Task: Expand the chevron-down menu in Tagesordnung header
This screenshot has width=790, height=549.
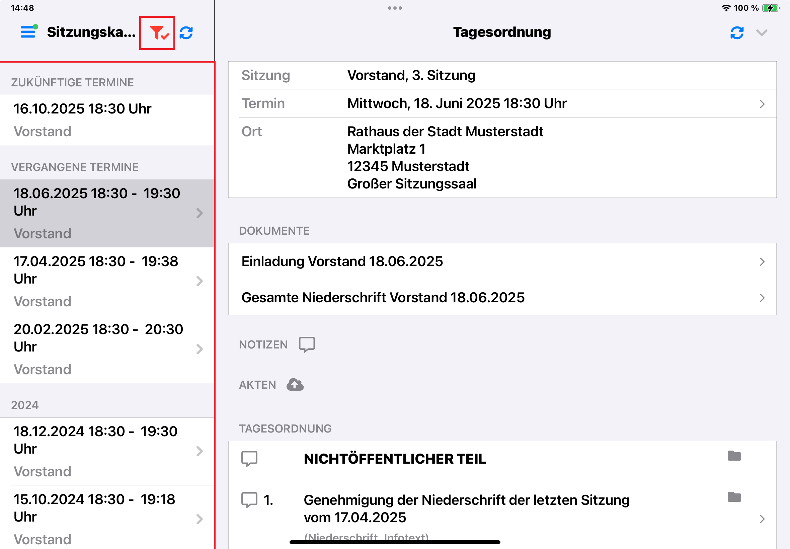Action: 762,33
